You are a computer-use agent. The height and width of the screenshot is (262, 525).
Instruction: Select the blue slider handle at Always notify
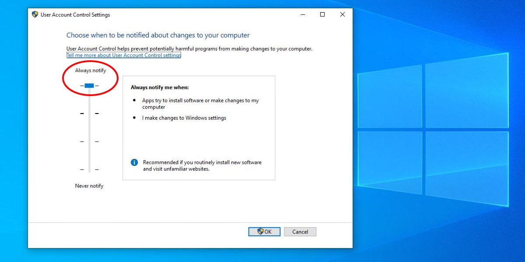89,85
